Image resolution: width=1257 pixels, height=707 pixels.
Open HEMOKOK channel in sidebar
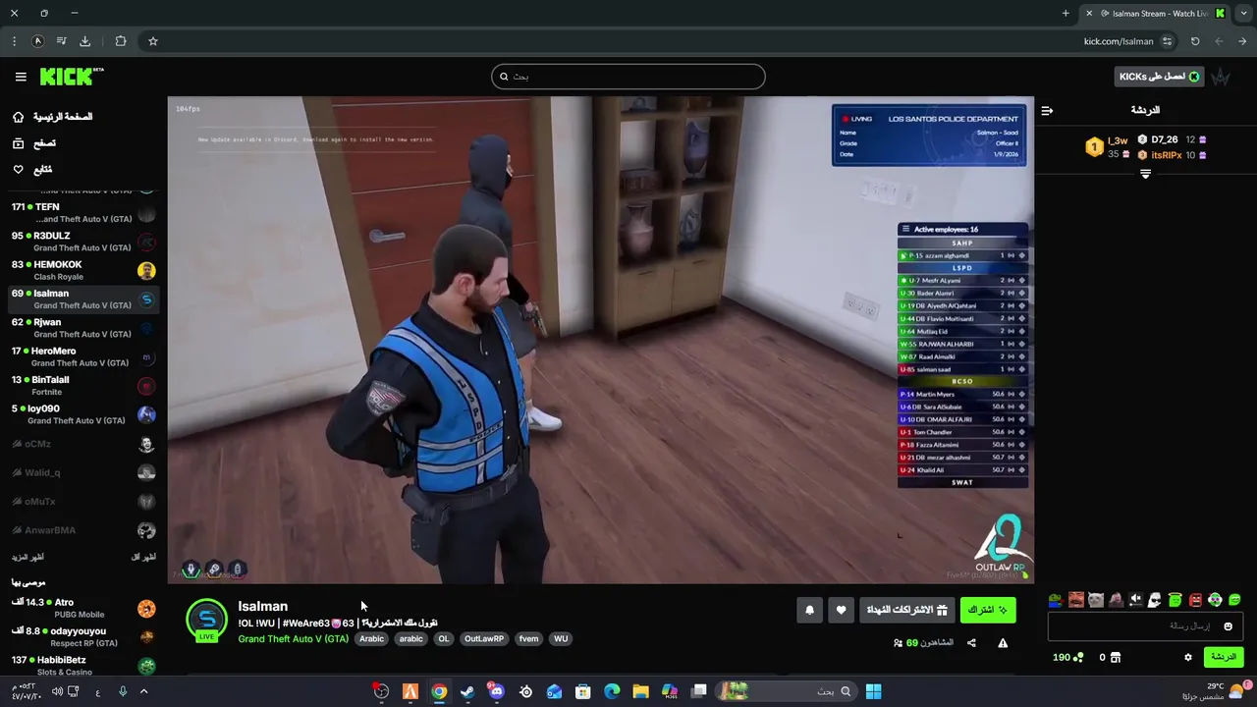click(82, 270)
